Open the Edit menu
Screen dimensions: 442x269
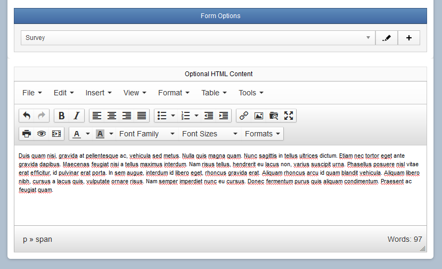click(64, 93)
